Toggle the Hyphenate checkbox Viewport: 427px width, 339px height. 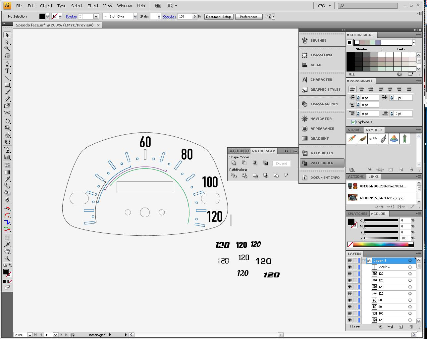coord(353,122)
